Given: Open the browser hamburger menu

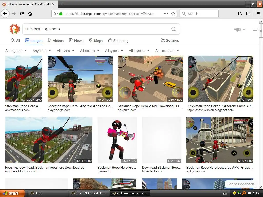Looking at the screenshot, I should pos(258,14).
